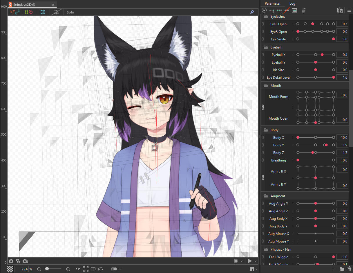Click the snapshot camera icon below the canvas

click(x=11, y=261)
